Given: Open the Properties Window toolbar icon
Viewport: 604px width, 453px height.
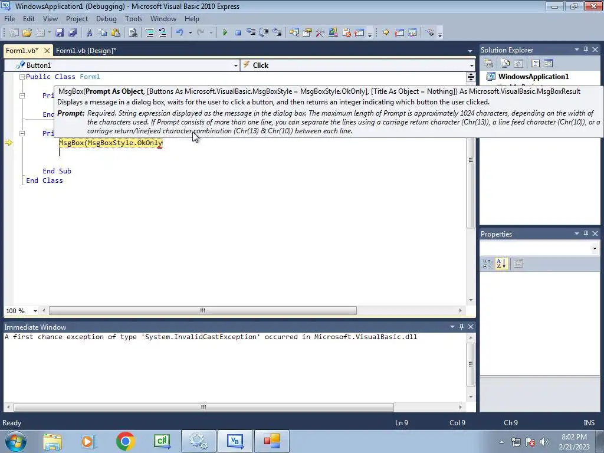Looking at the screenshot, I should click(307, 33).
